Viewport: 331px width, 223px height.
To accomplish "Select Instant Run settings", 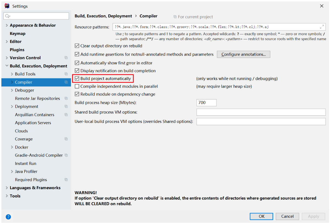I will tap(26, 163).
